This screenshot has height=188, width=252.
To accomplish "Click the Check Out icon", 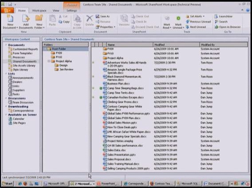I will tap(133, 16).
